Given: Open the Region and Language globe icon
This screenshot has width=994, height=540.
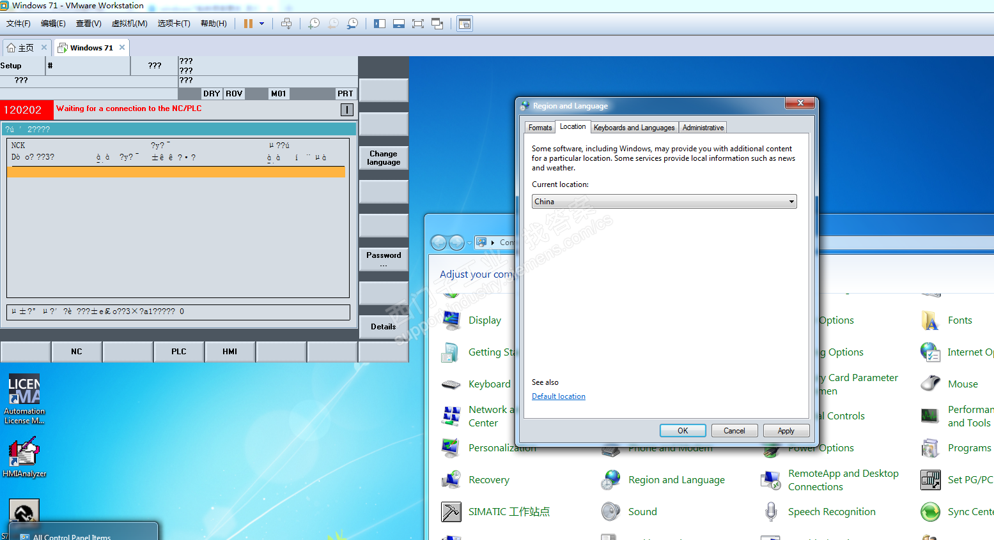Looking at the screenshot, I should tap(611, 480).
